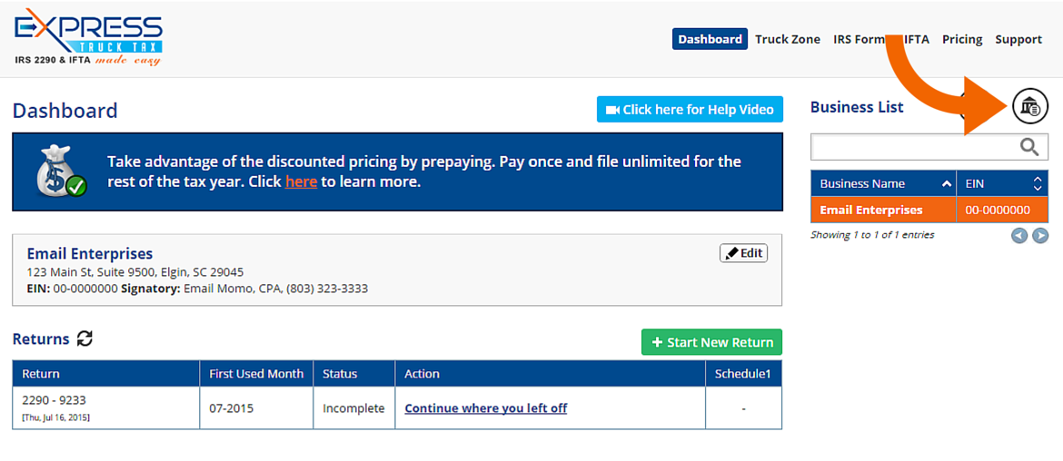Click the Express Truck Tax logo

(88, 37)
